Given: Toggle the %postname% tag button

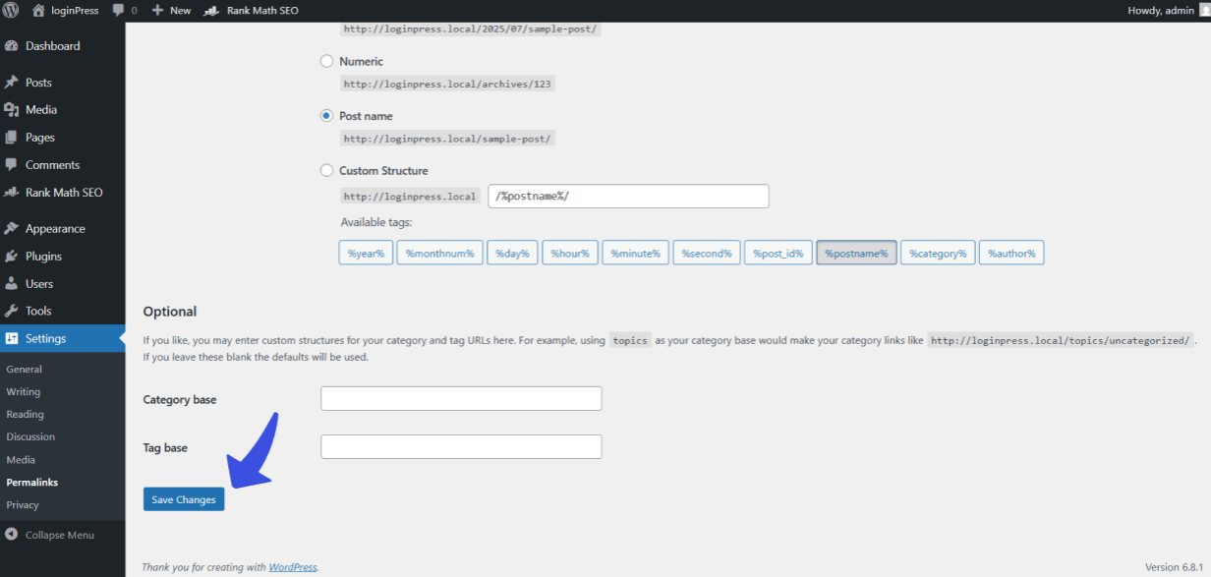Looking at the screenshot, I should coord(856,254).
